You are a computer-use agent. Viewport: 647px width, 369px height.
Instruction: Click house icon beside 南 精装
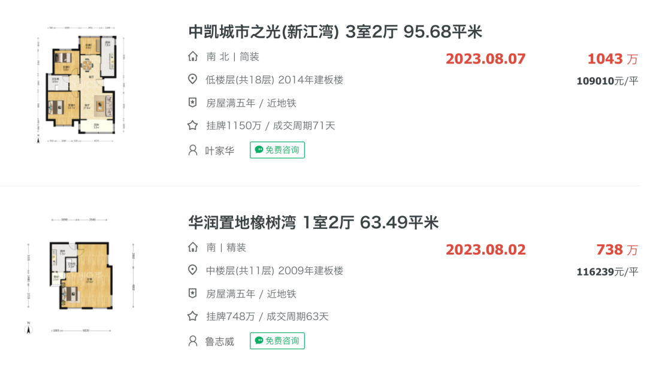click(193, 247)
